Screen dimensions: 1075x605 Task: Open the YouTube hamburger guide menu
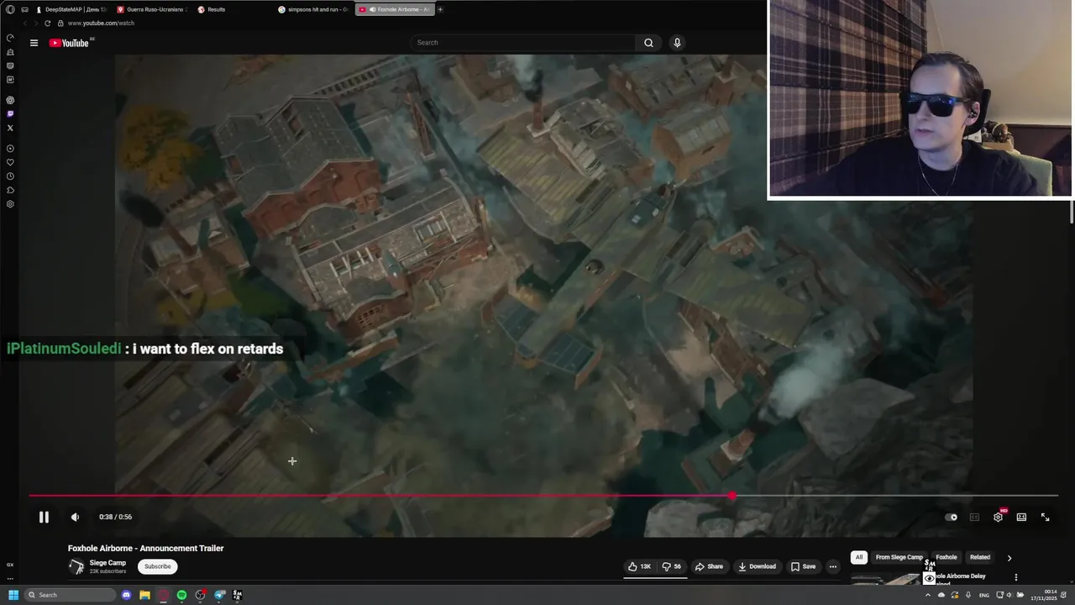click(x=34, y=43)
